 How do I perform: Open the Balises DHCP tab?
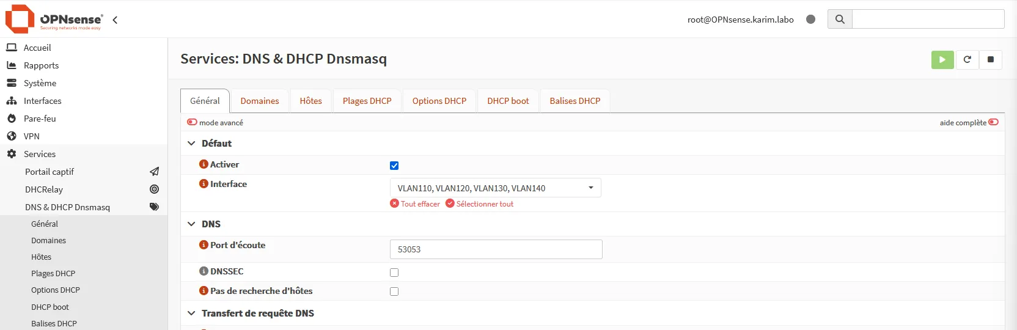pyautogui.click(x=575, y=101)
